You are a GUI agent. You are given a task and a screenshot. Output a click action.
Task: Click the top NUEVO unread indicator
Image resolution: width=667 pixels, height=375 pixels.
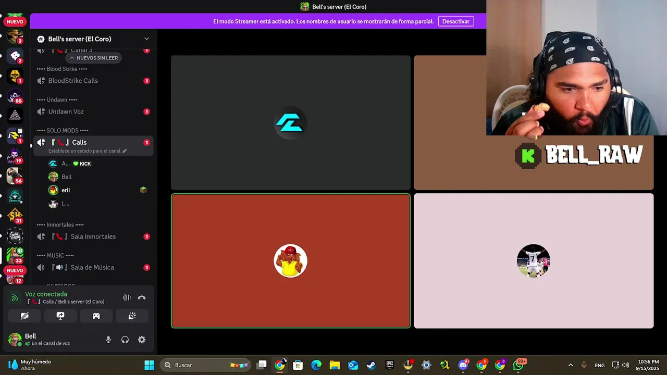click(x=15, y=22)
